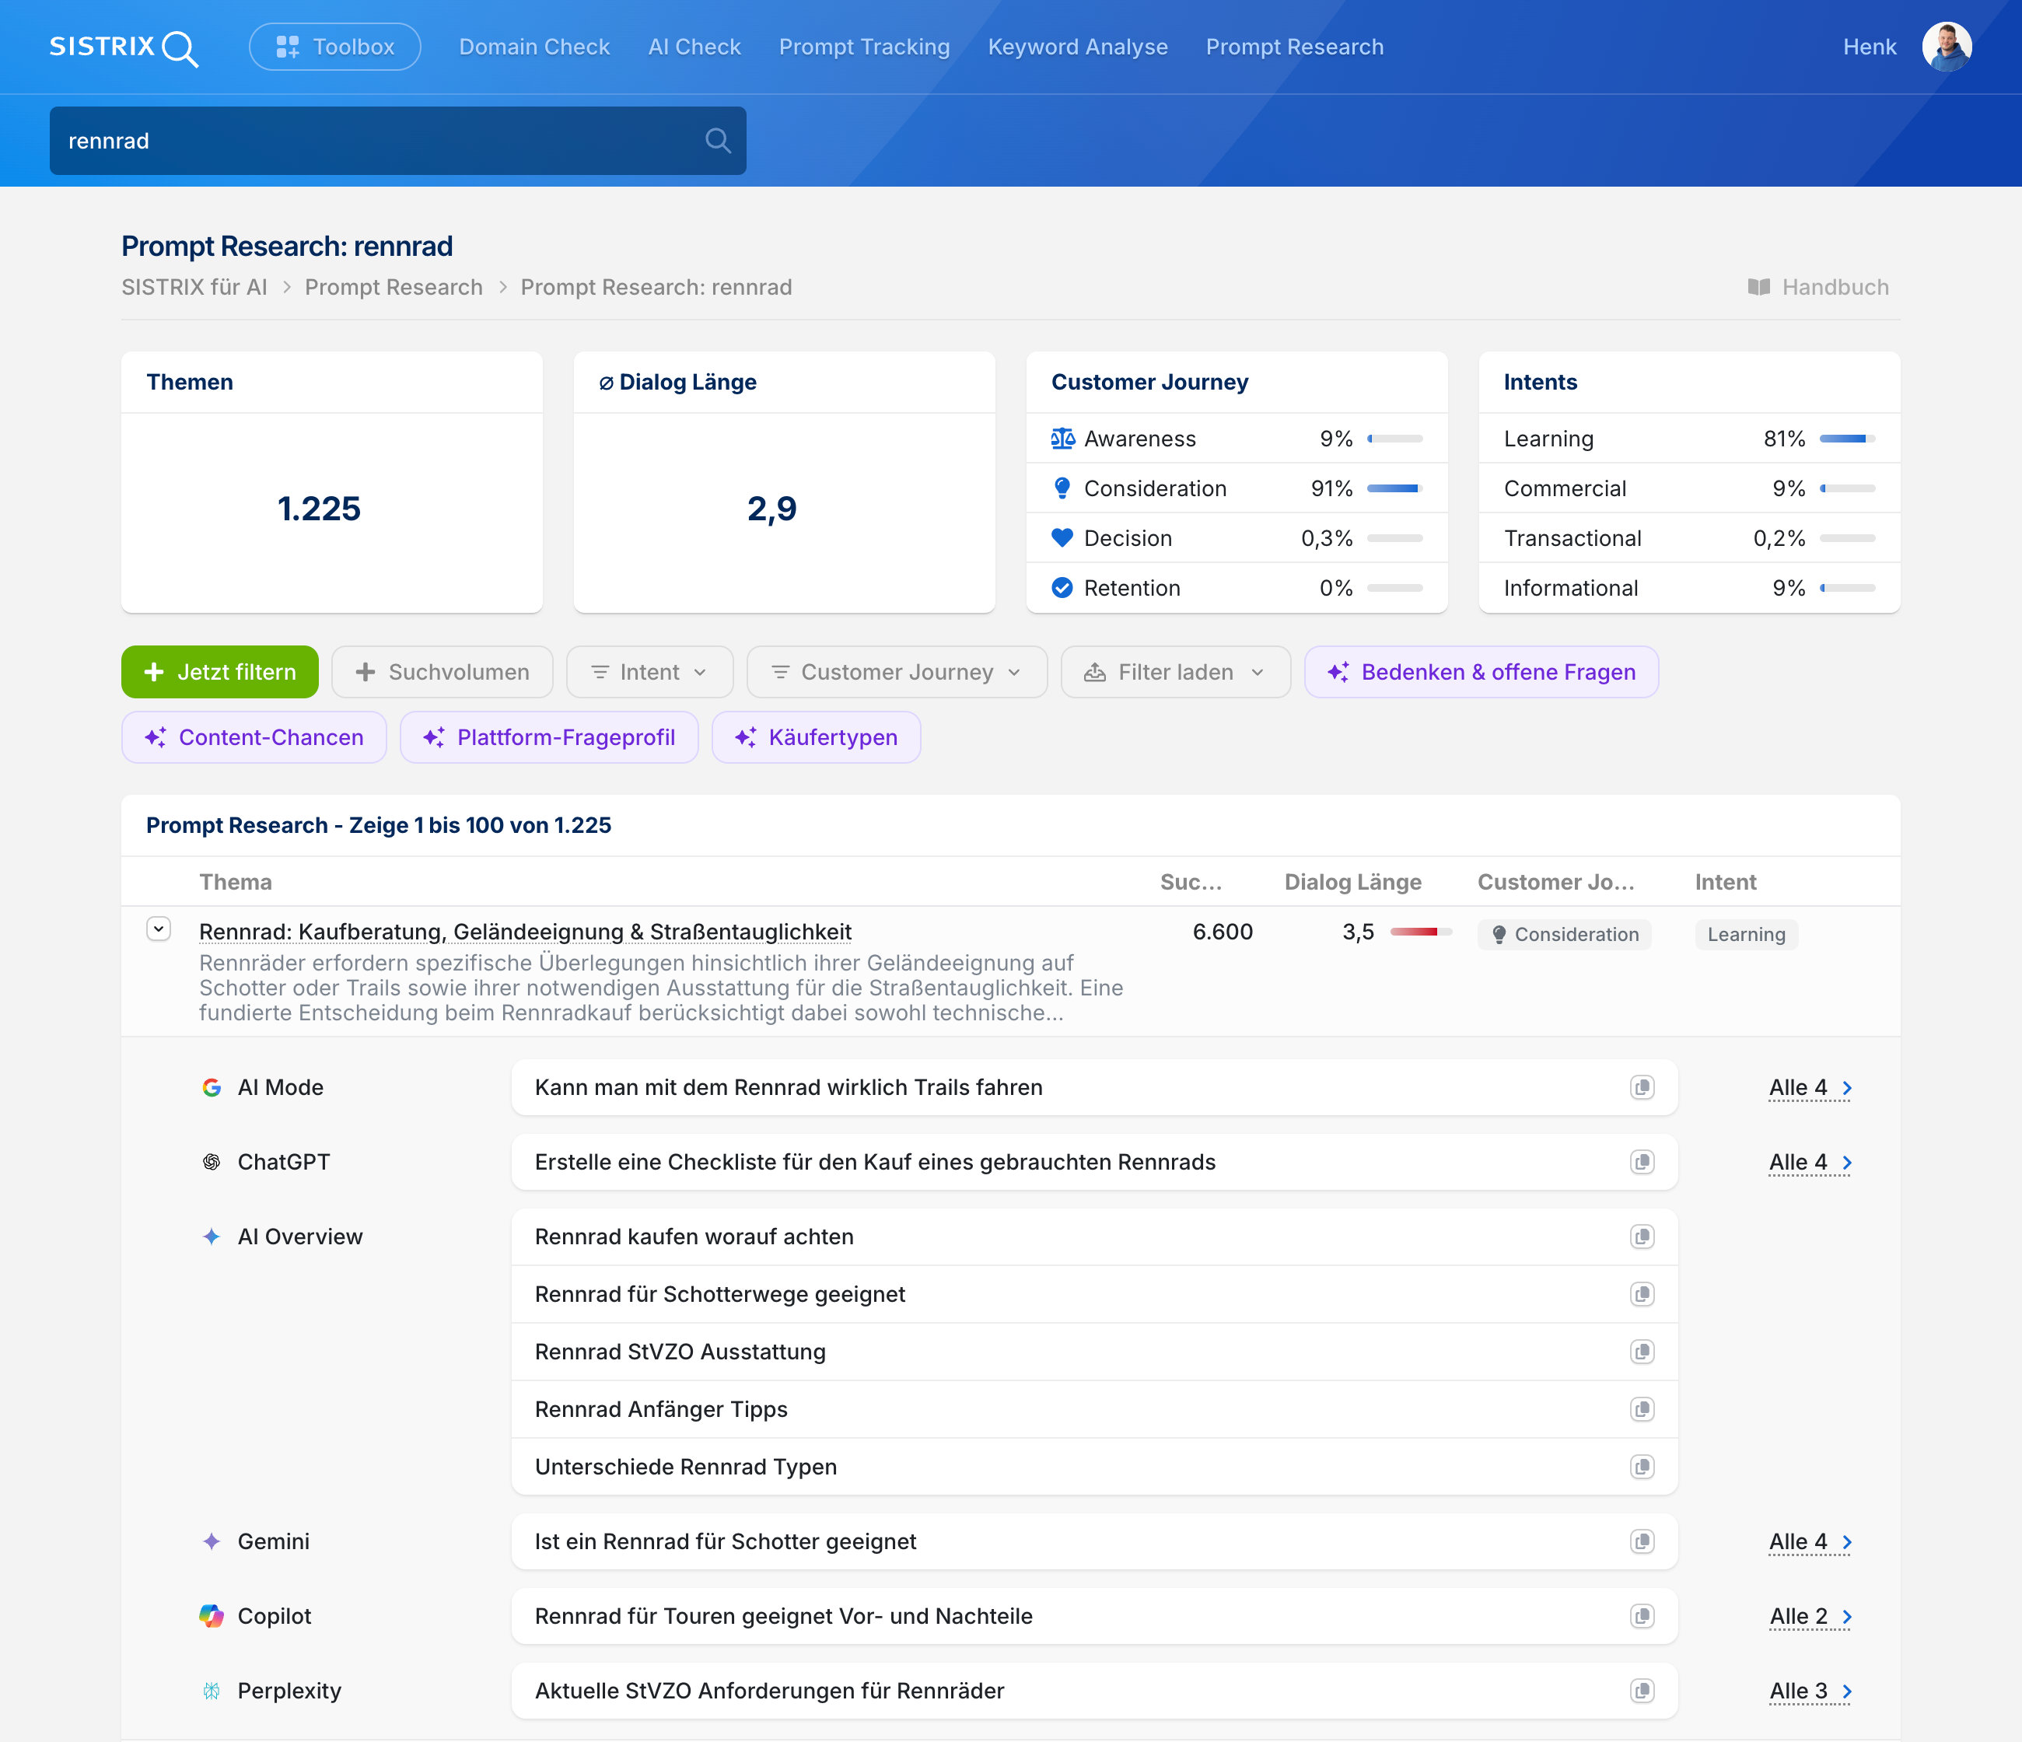Click the Consideration tag in table row
The image size is (2022, 1742).
pyautogui.click(x=1564, y=935)
